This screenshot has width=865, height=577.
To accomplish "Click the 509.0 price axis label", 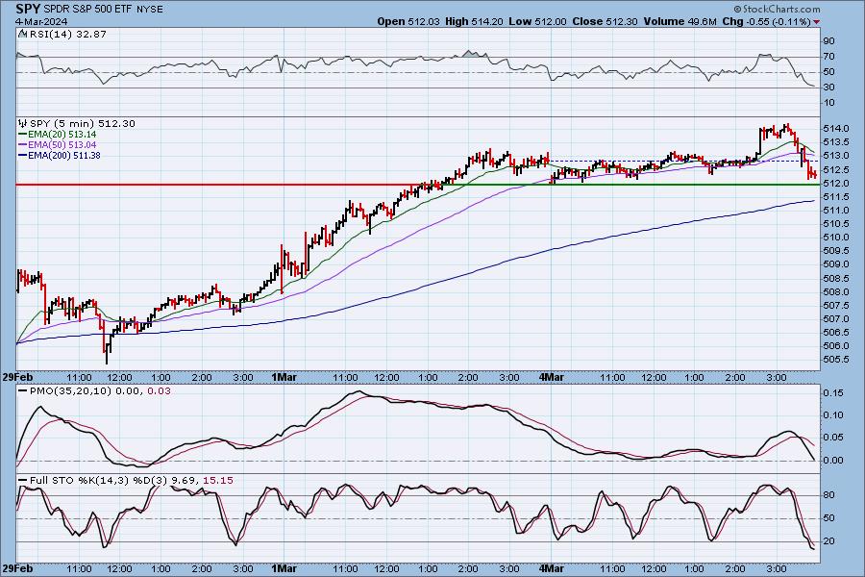I will tap(836, 263).
